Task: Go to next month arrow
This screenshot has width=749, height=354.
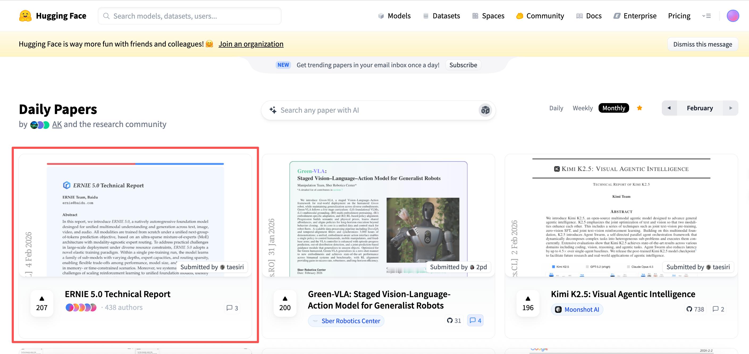Action: coord(731,108)
